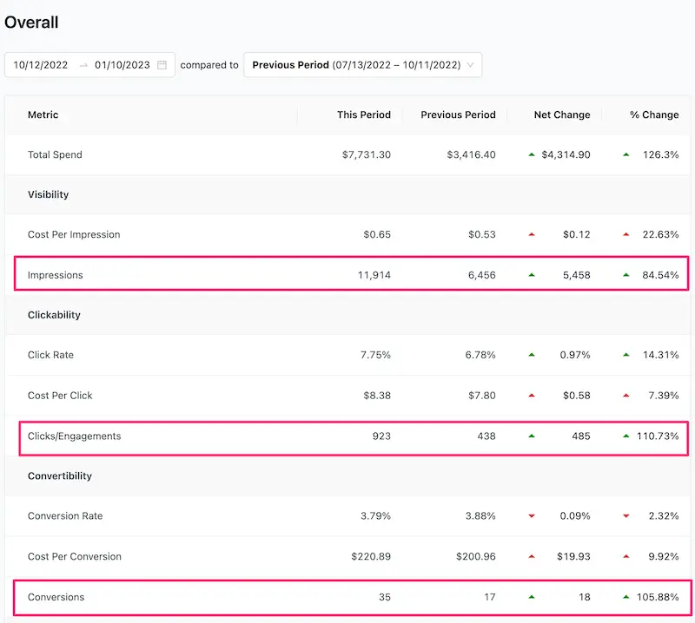Click green up arrow in Total Spend % Change

[625, 154]
